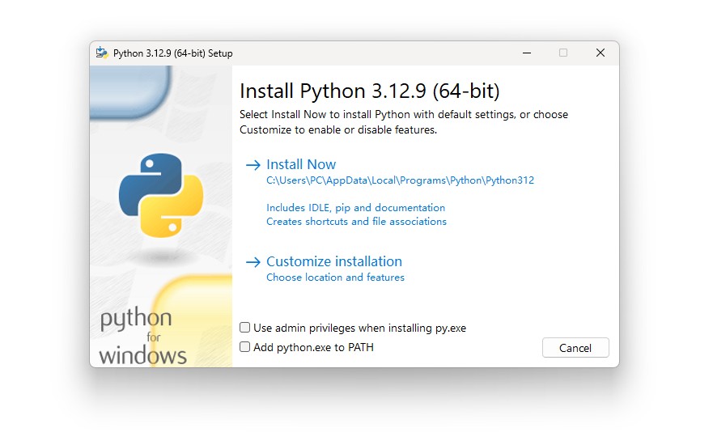Screen dimensions: 713x445
Task: Click the Python logo image
Action: pos(161,196)
